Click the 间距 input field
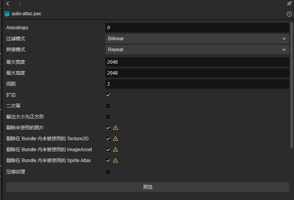 pos(197,84)
